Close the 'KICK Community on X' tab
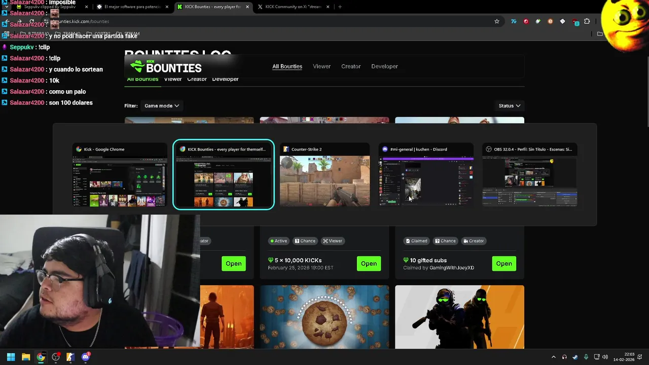Screen dimensions: 649x365 tap(328, 7)
